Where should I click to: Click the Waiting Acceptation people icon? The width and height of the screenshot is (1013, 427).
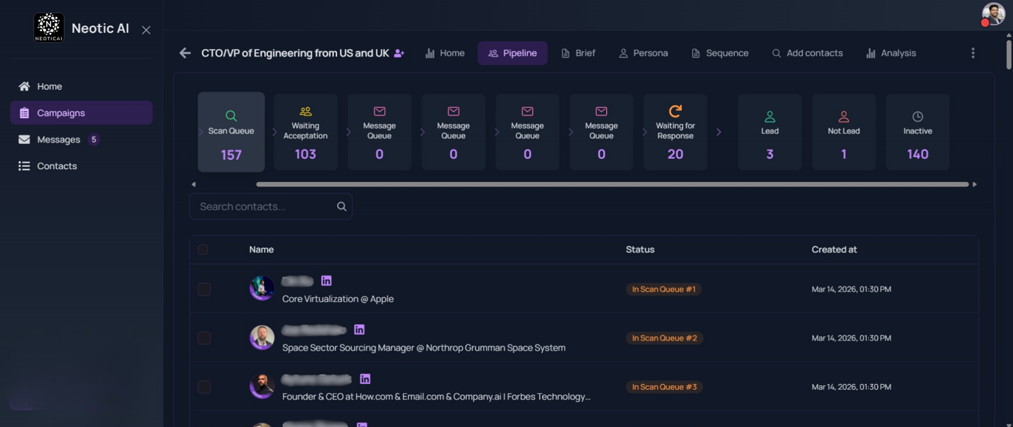point(306,112)
